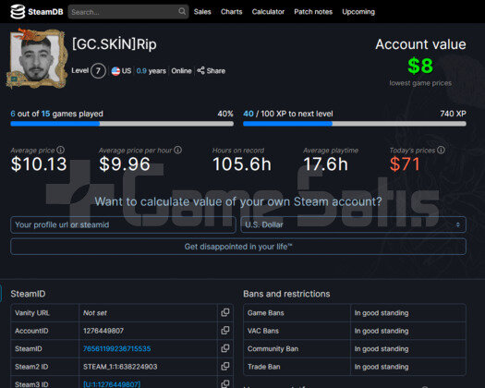Click the $9.96 price per hour value

(125, 164)
